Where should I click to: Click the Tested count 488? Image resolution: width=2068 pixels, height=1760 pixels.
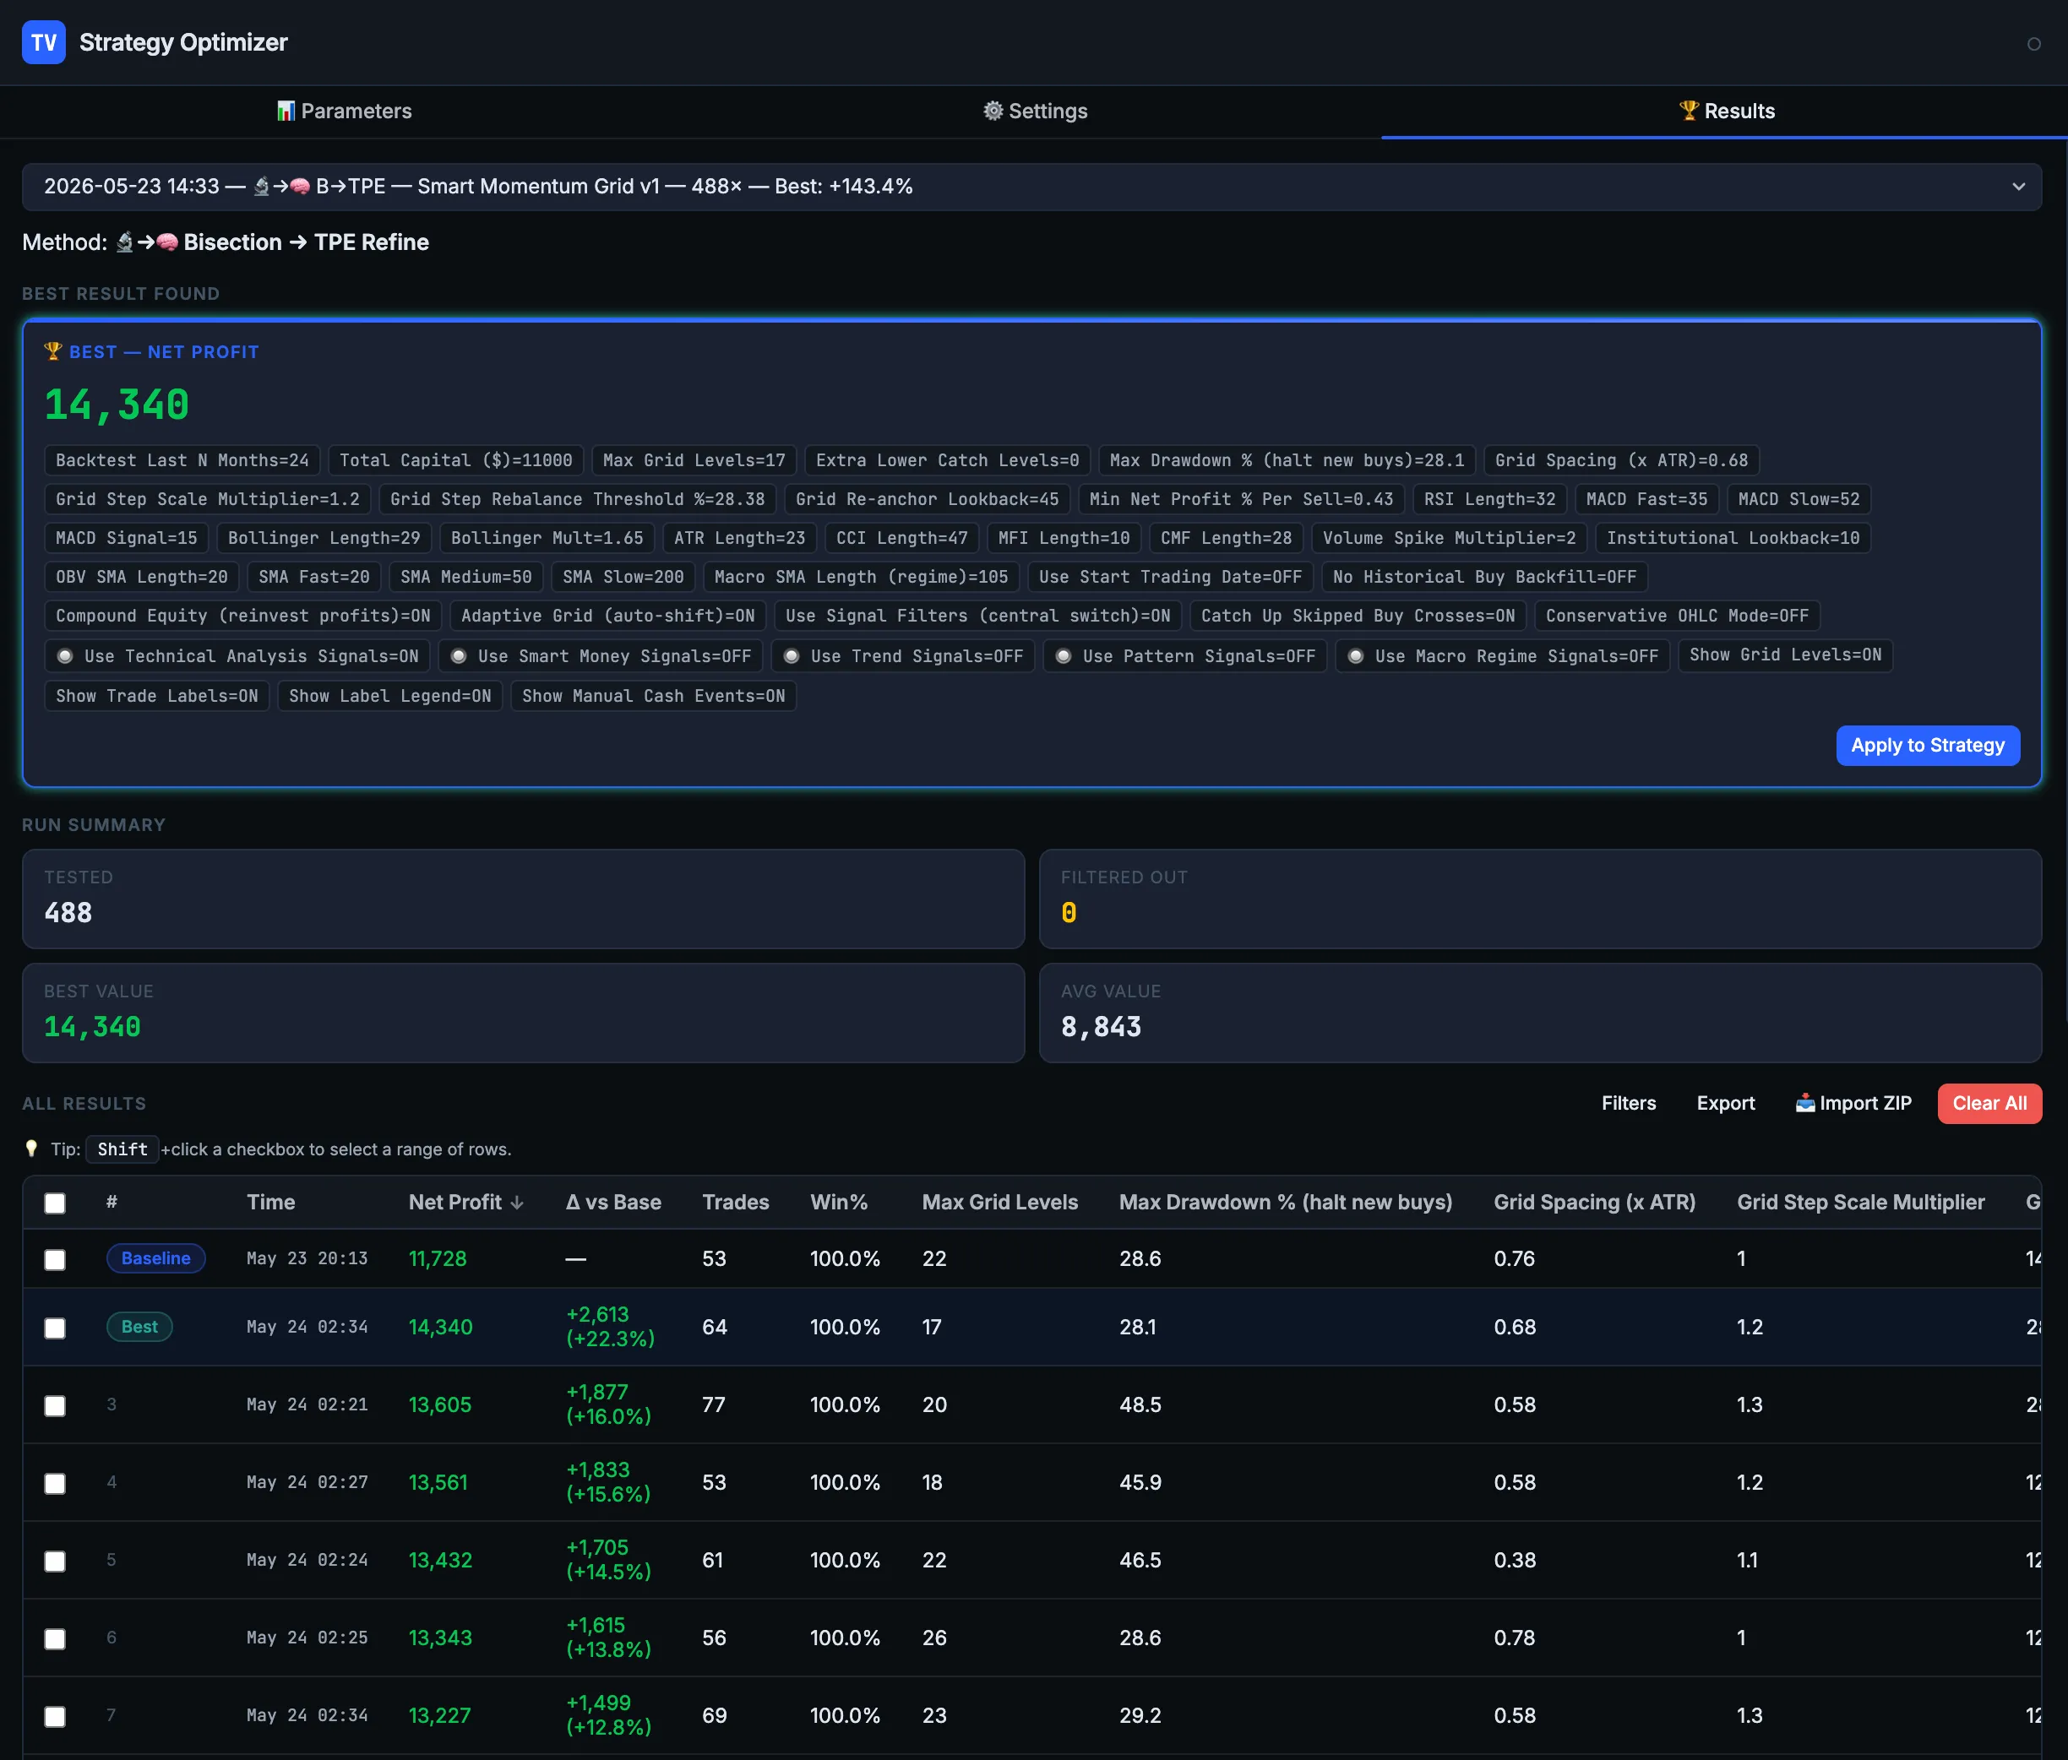click(68, 913)
